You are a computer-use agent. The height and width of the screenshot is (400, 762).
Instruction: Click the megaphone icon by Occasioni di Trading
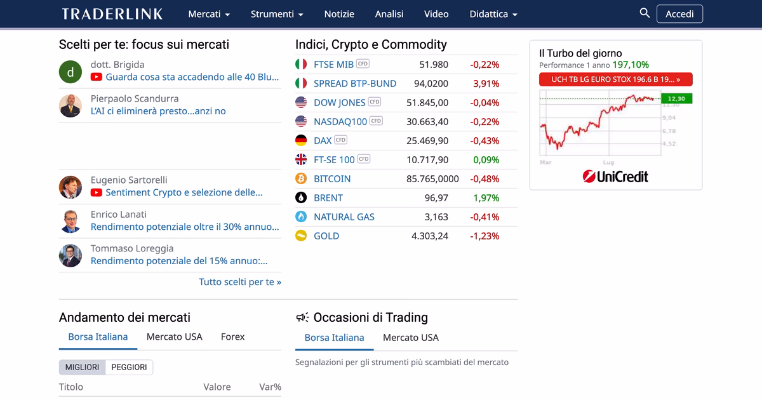coord(302,317)
